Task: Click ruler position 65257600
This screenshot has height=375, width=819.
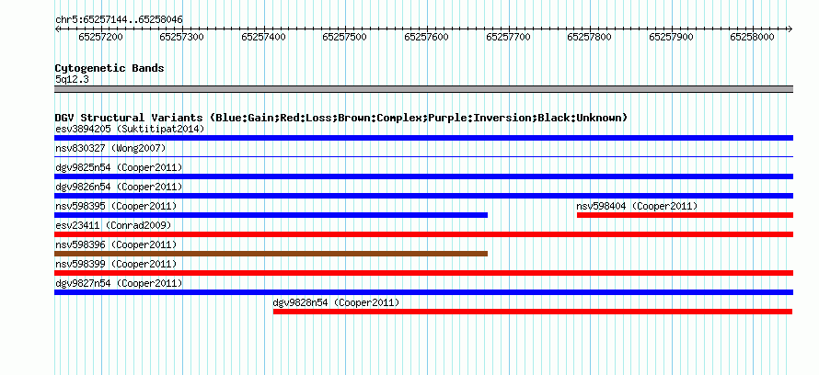Action: point(427,37)
